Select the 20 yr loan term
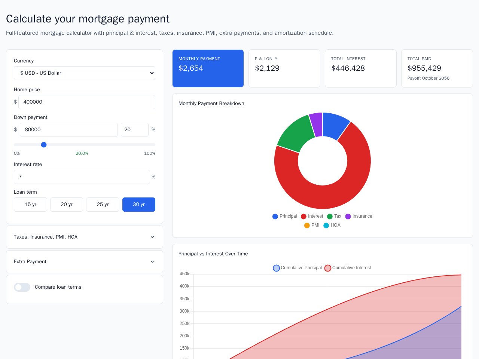Image resolution: width=479 pixels, height=359 pixels. (67, 205)
